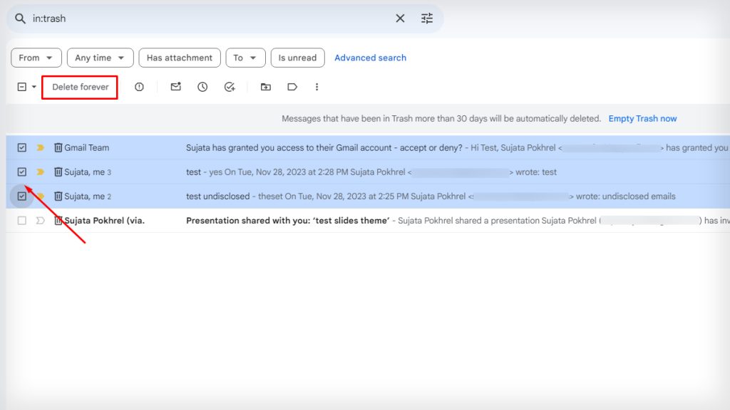Report the selected emails as spam

(139, 86)
